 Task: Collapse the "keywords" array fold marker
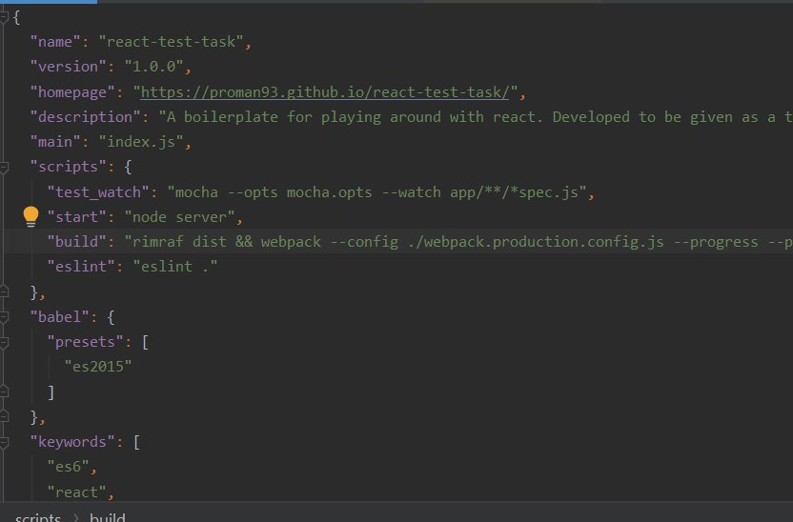click(x=4, y=442)
